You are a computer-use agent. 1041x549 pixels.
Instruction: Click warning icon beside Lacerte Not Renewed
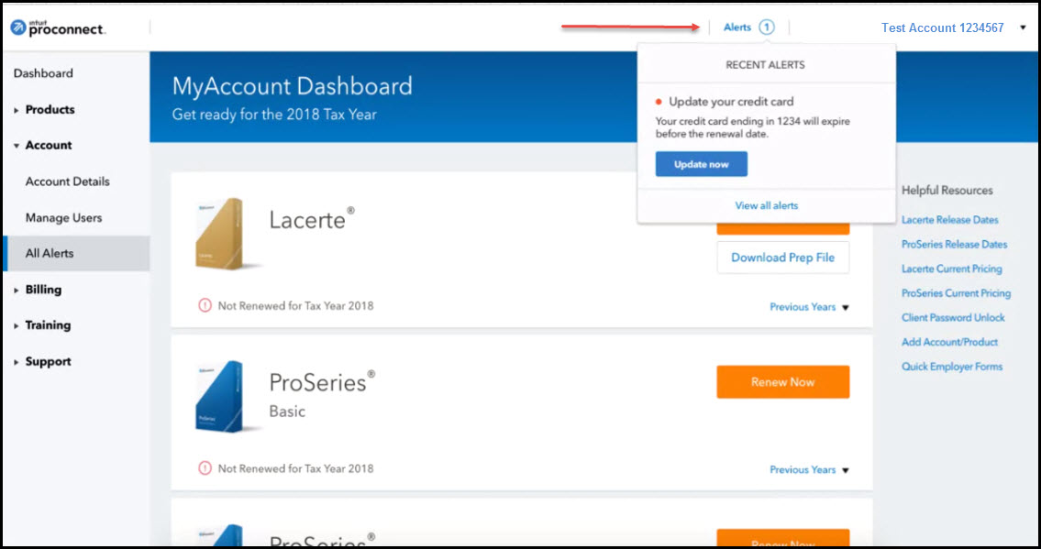205,306
